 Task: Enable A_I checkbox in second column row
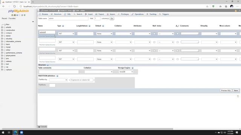click(x=177, y=42)
